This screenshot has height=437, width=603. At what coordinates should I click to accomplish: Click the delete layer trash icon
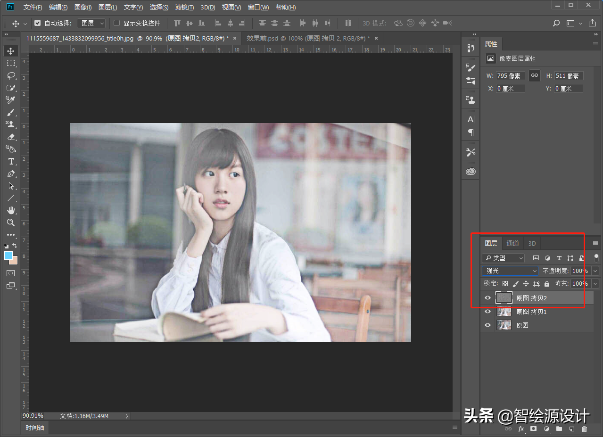[x=584, y=429]
